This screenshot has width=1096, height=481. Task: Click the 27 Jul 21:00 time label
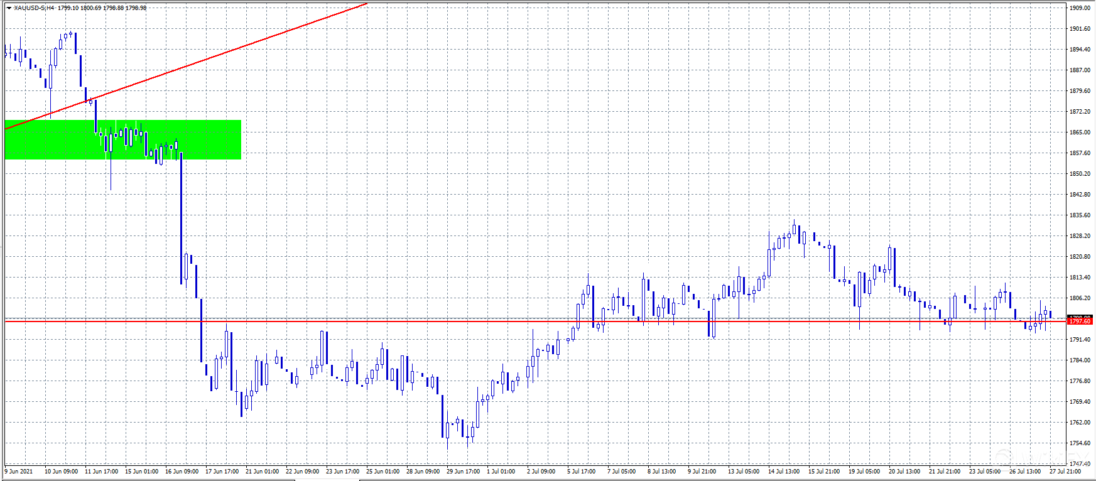click(x=1065, y=472)
